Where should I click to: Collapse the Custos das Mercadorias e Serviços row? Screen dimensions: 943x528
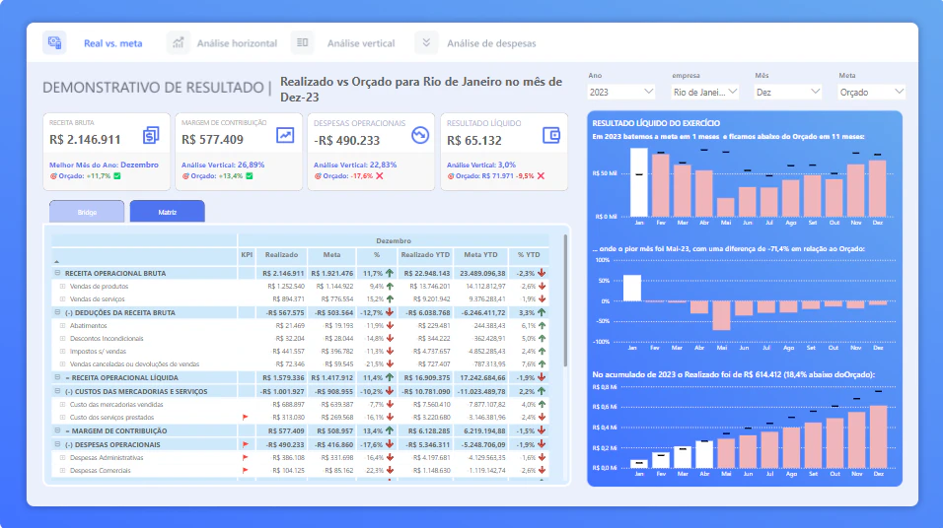(58, 391)
